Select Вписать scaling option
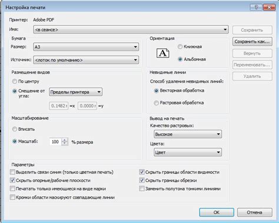This screenshot has width=279, height=223. [x=15, y=129]
